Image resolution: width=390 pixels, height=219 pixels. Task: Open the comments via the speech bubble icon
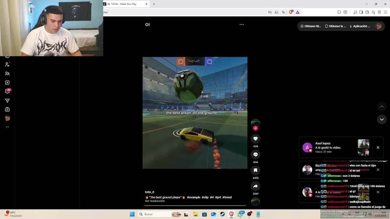coord(255,155)
